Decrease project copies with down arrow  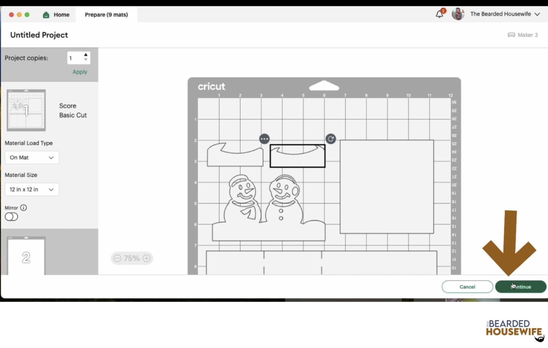pyautogui.click(x=86, y=60)
